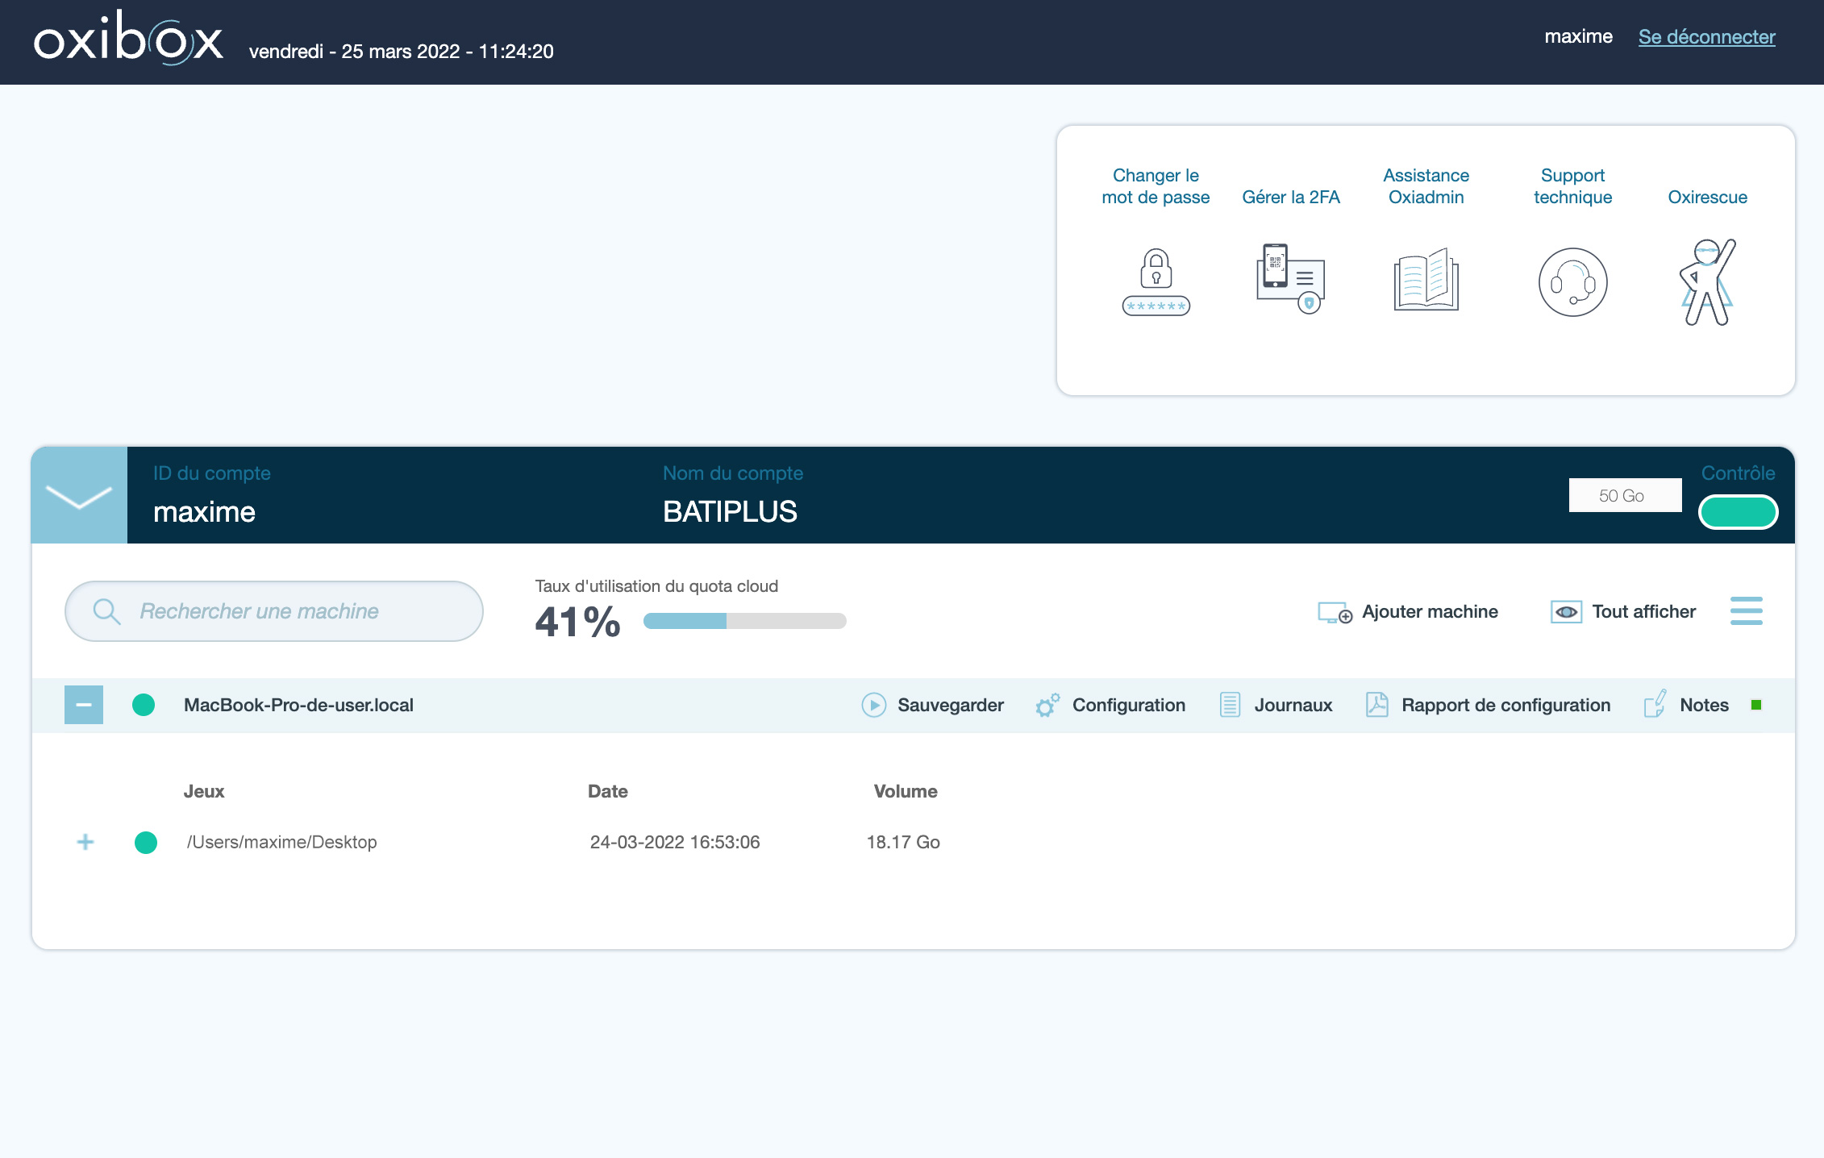Toggle the green Contrôle switch
1824x1158 pixels.
pos(1738,512)
